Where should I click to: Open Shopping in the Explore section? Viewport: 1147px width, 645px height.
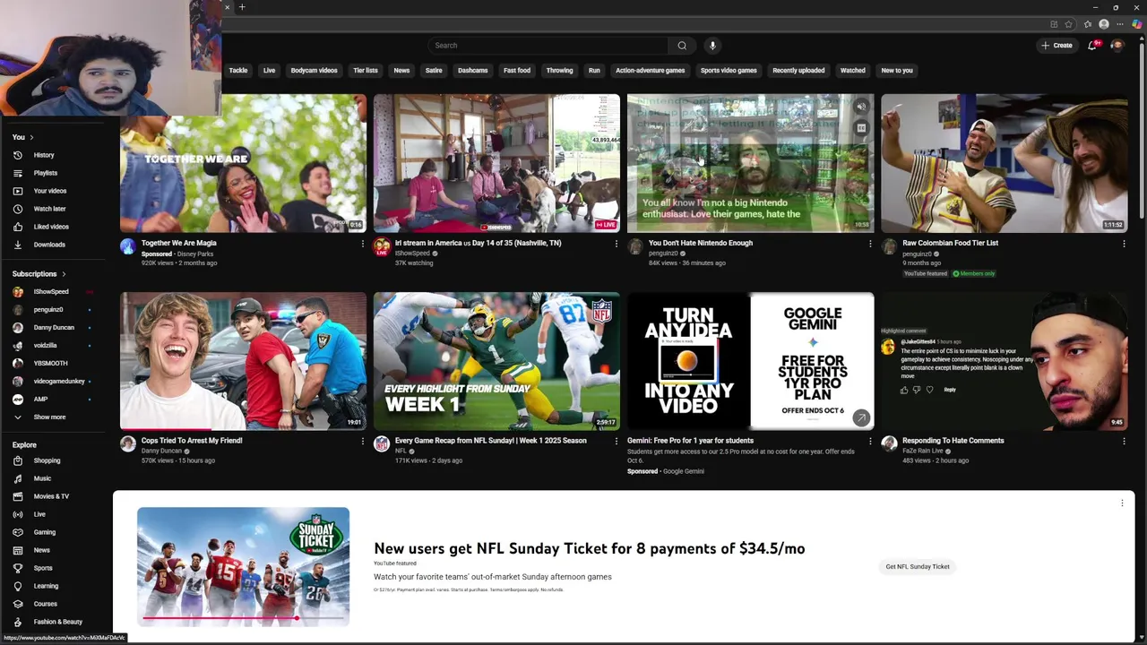[x=39, y=460]
